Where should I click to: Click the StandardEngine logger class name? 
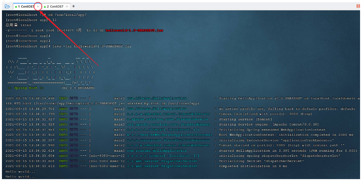(x=168, y=124)
